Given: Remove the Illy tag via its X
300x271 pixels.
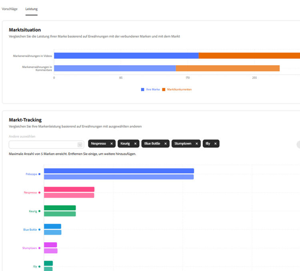Looking at the screenshot, I should point(215,143).
